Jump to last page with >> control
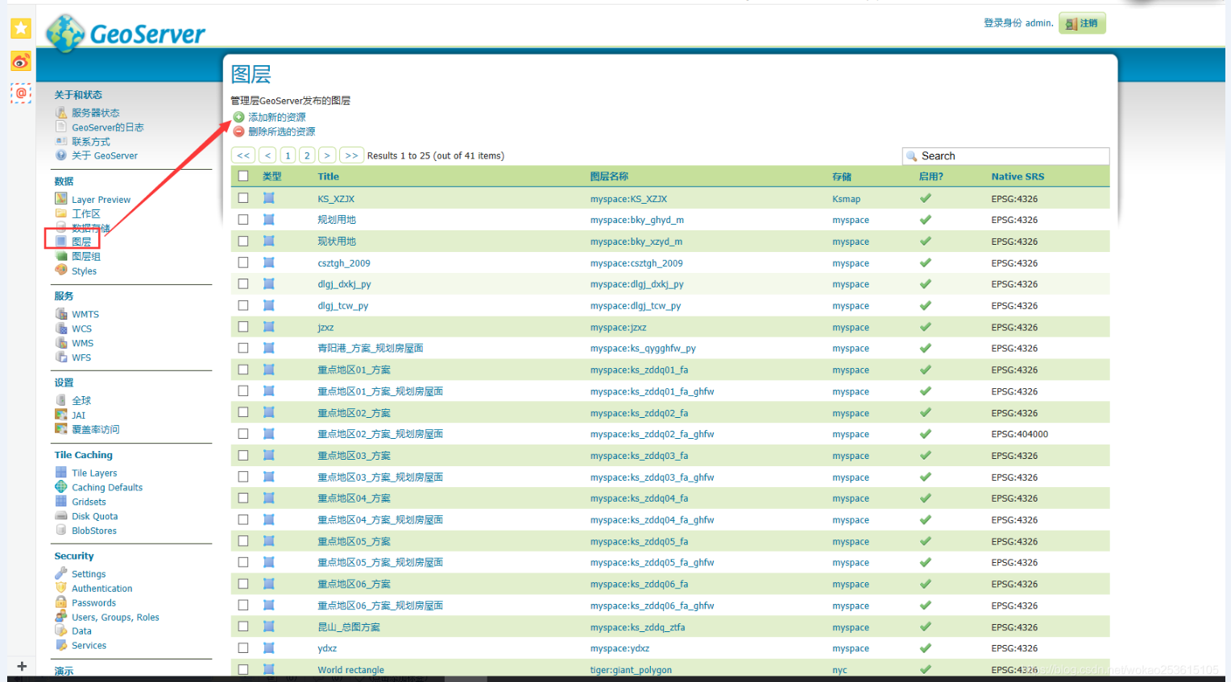 click(x=351, y=155)
